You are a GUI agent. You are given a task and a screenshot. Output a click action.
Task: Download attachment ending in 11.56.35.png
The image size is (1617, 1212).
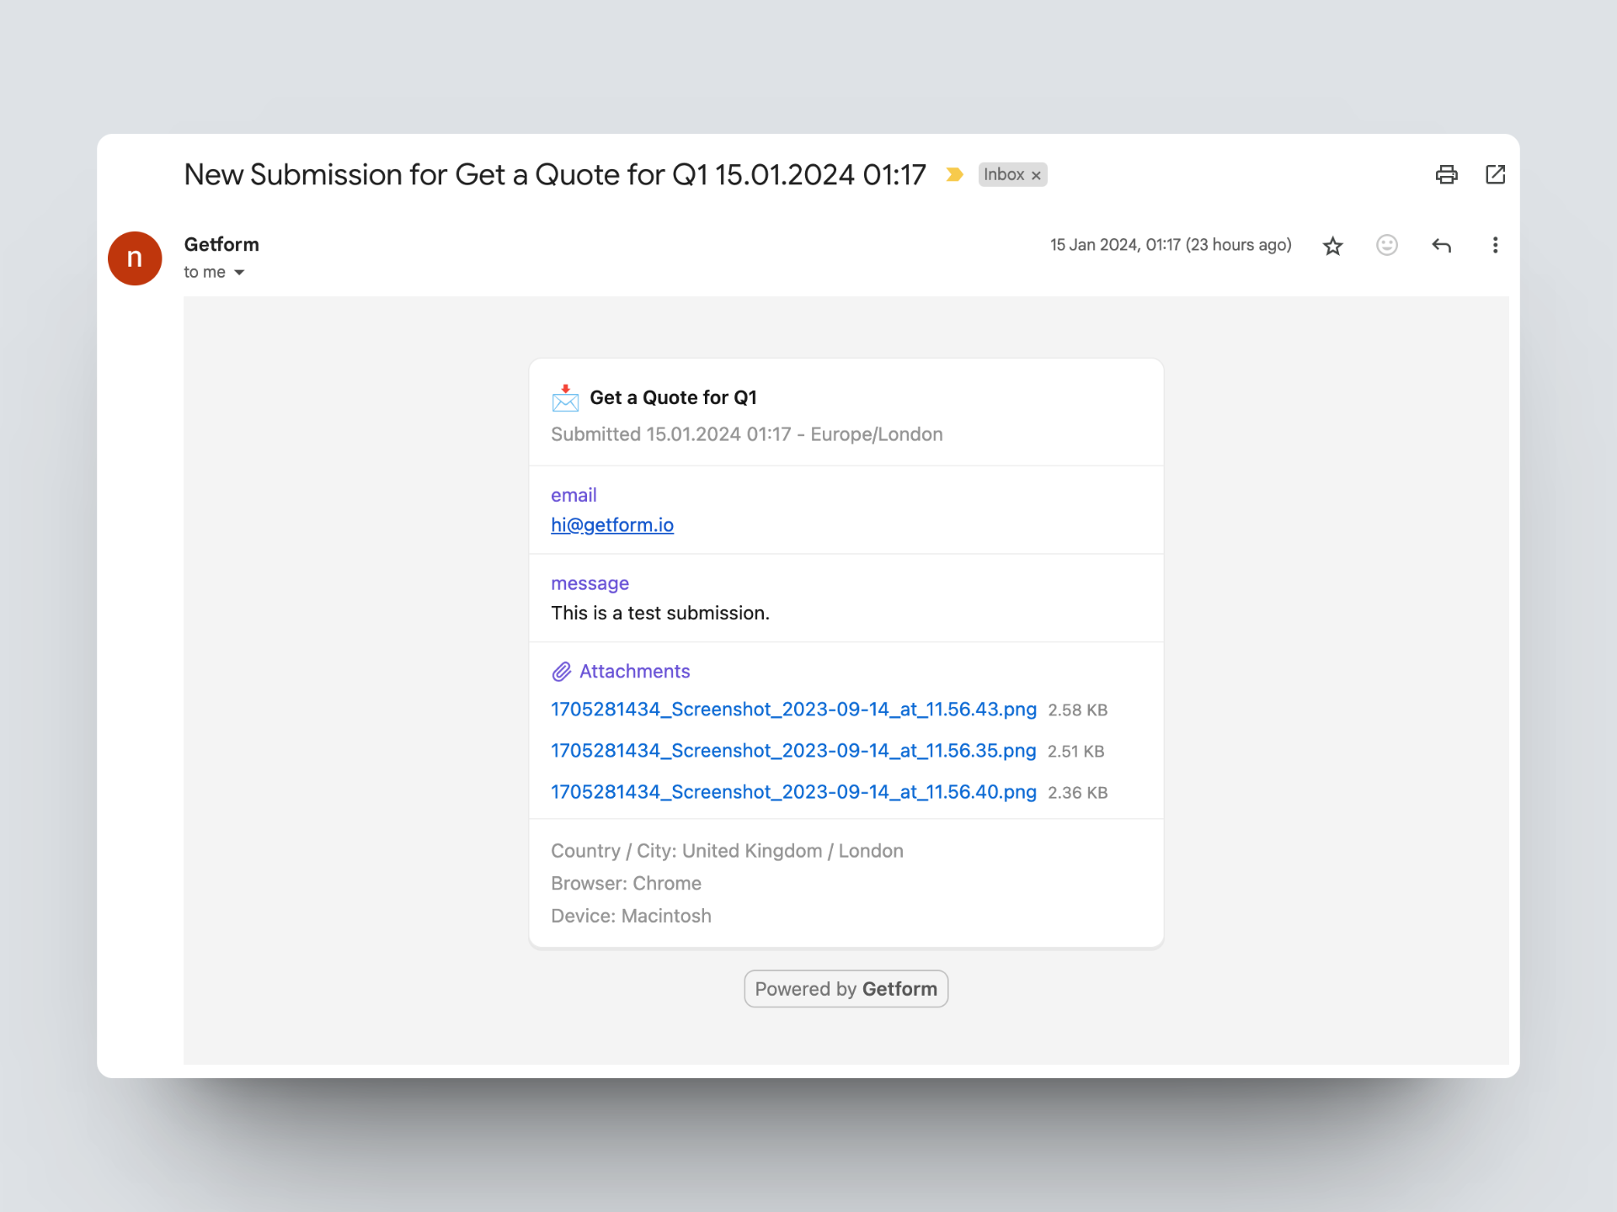click(x=793, y=751)
